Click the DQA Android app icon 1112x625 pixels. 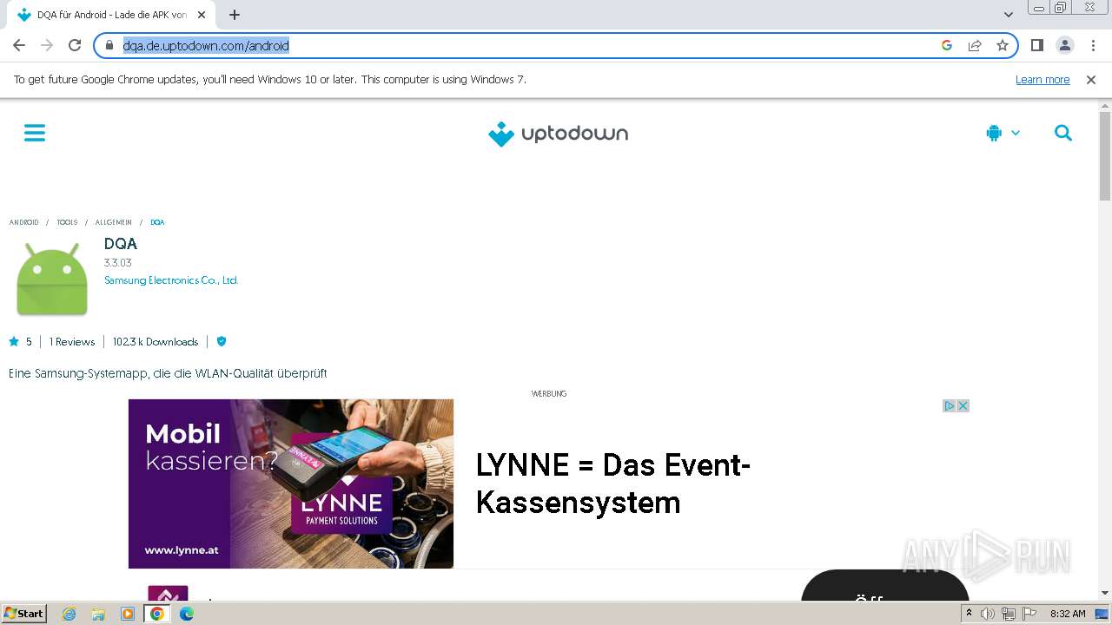tap(52, 279)
